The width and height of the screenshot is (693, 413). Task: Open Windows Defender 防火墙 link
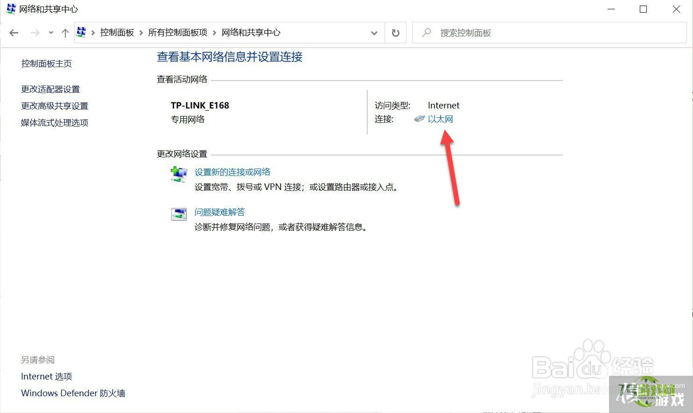point(73,393)
